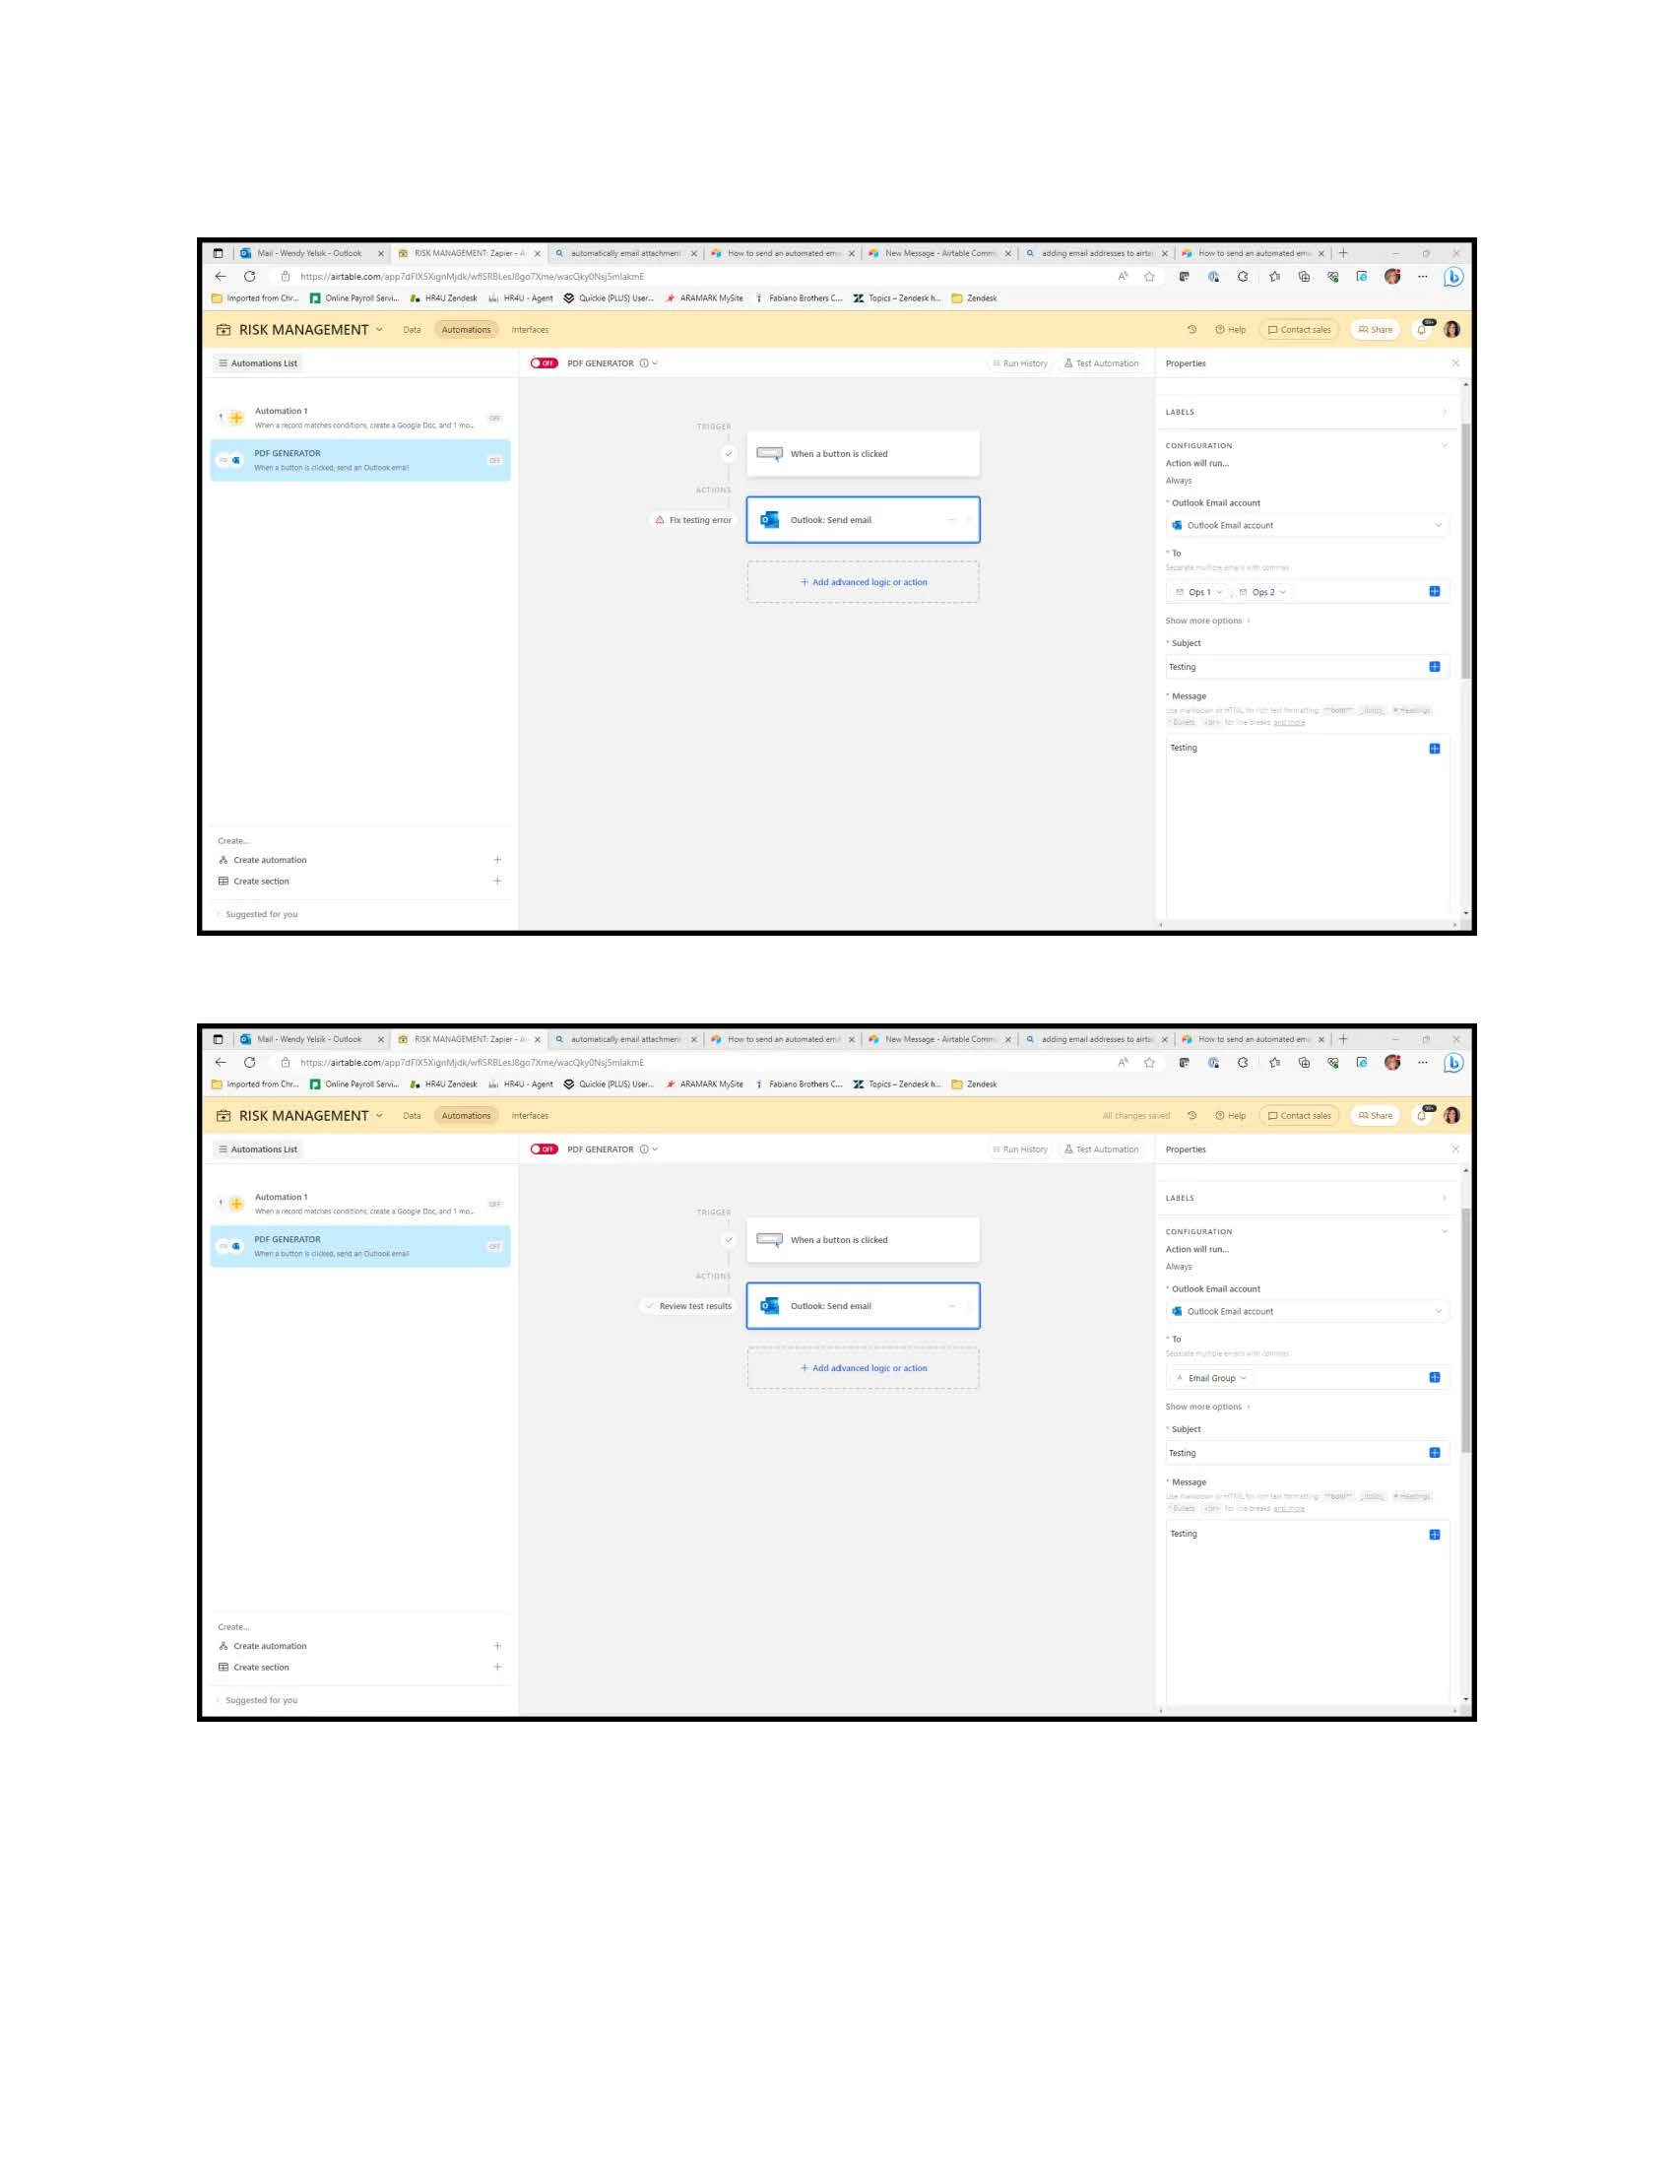Toggle PDF GENERATOR OFF badge in top screenshot list
Screen dimensions: 1674x2167
point(495,460)
